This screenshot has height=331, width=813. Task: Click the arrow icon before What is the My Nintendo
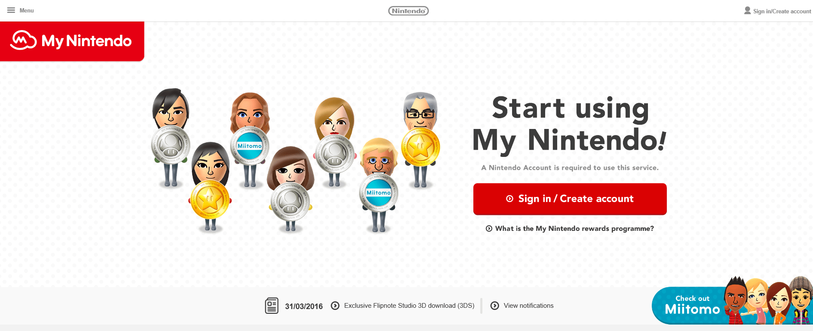tap(489, 229)
